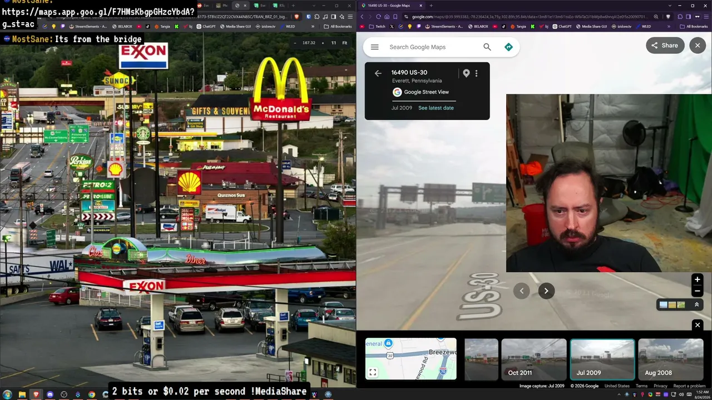This screenshot has width=712, height=400.
Task: Open the Google Maps hamburger menu
Action: [374, 47]
